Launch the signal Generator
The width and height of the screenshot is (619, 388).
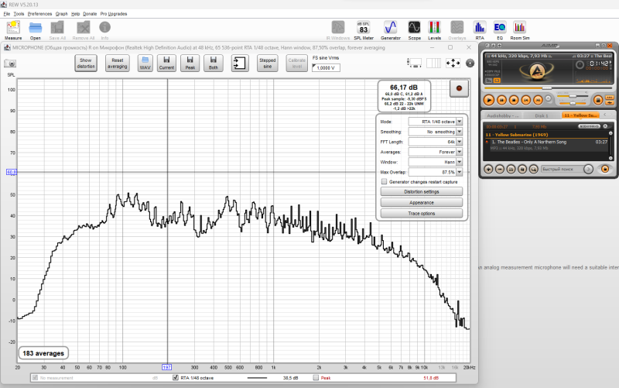coord(391,30)
